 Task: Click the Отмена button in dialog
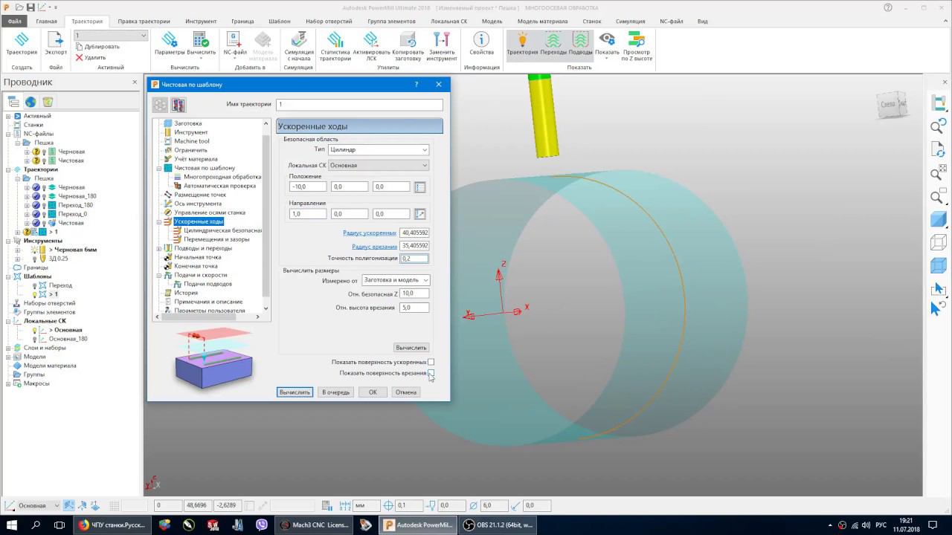pos(406,392)
